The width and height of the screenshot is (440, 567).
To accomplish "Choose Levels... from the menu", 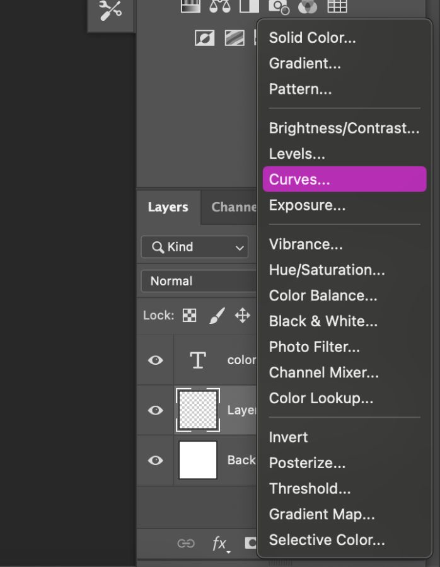I will [344, 154].
